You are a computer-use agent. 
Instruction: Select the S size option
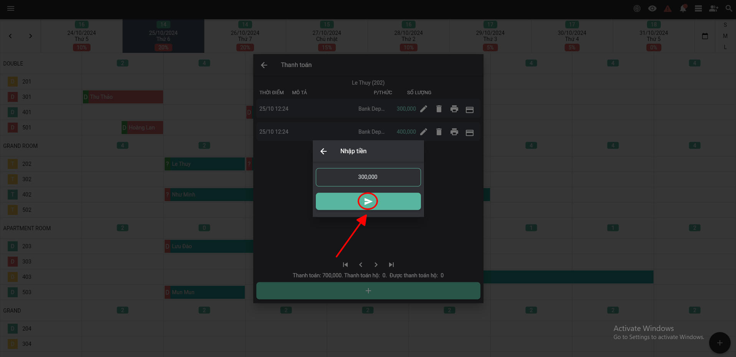(725, 25)
